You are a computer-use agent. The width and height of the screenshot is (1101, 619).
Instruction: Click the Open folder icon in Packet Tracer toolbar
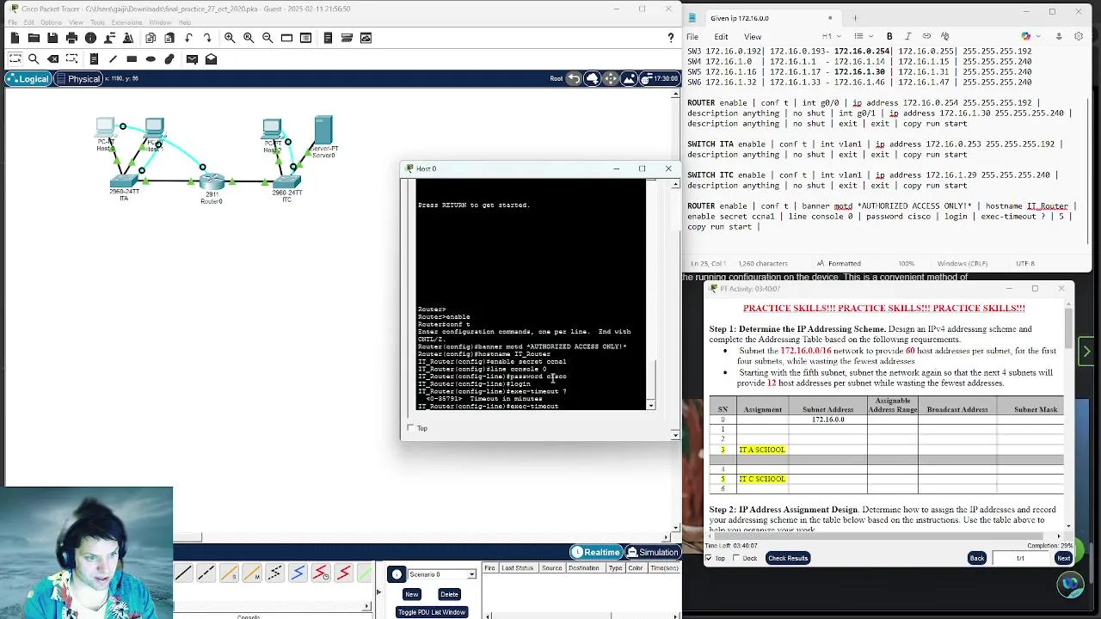tap(34, 38)
